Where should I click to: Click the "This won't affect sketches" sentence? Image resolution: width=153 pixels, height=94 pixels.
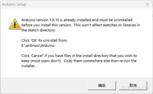107,25
